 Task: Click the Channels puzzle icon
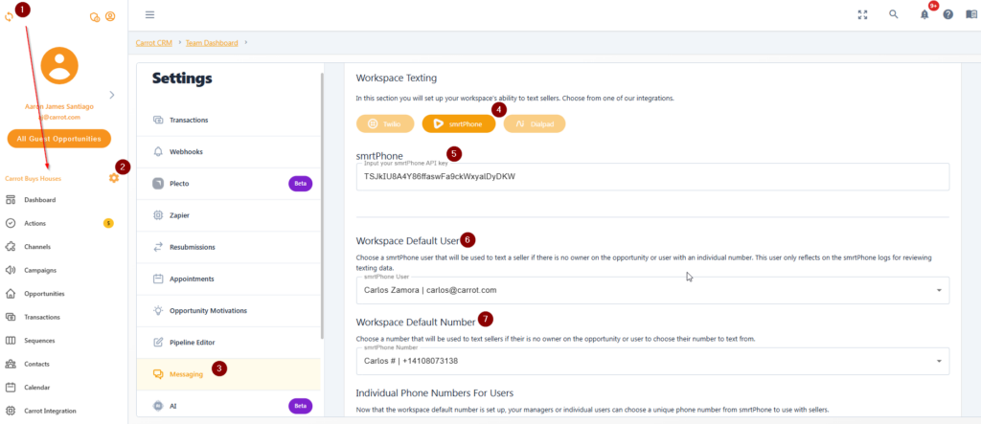click(x=10, y=246)
